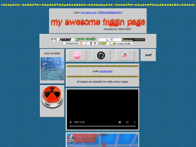Click the heart badge with dotted border
Image resolution: width=196 pixels, height=147 pixels.
(98, 44)
